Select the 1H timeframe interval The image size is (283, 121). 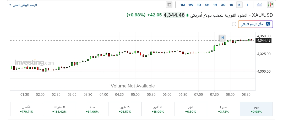coord(215,5)
